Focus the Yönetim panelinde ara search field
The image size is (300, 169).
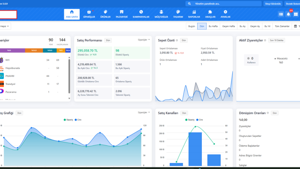pos(223,3)
